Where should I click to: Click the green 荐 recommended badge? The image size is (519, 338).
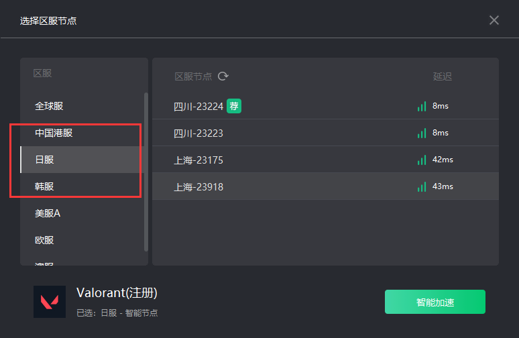click(x=233, y=106)
